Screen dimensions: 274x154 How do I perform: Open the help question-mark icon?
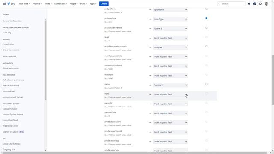[255, 4]
